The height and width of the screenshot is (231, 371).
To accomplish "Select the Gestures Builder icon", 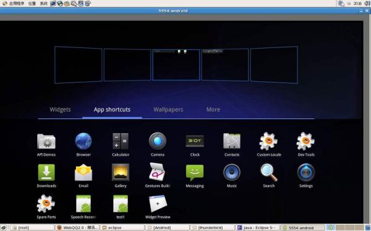I will (x=158, y=172).
